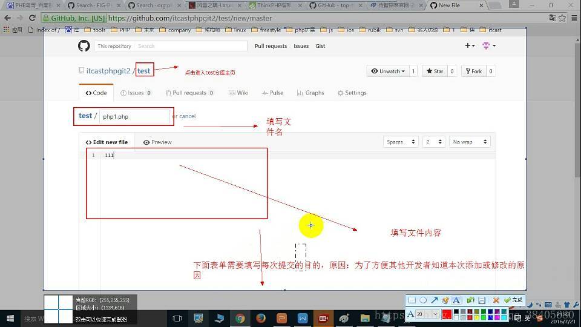Screen dimensions: 581x327
Task: Open the font size 20 dropdown
Action: click(427, 314)
